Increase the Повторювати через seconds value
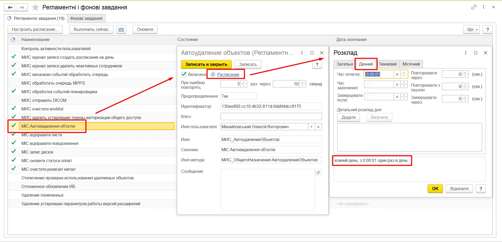This screenshot has height=242, width=502. [x=465, y=73]
